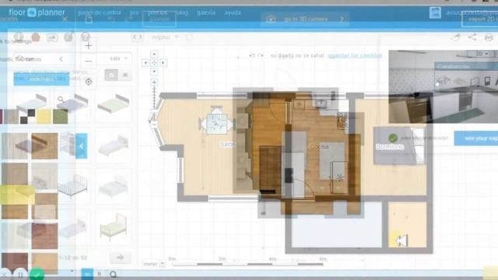Image resolution: width=498 pixels, height=280 pixels.
Task: Pan the canvas down with arrow
Action: tap(154, 72)
